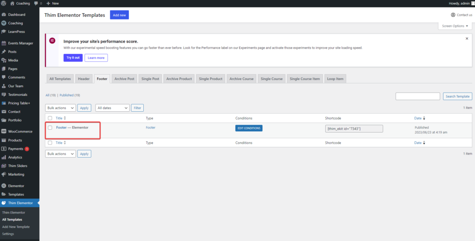Switch to the All Templates tab
This screenshot has height=241, width=475.
click(60, 79)
